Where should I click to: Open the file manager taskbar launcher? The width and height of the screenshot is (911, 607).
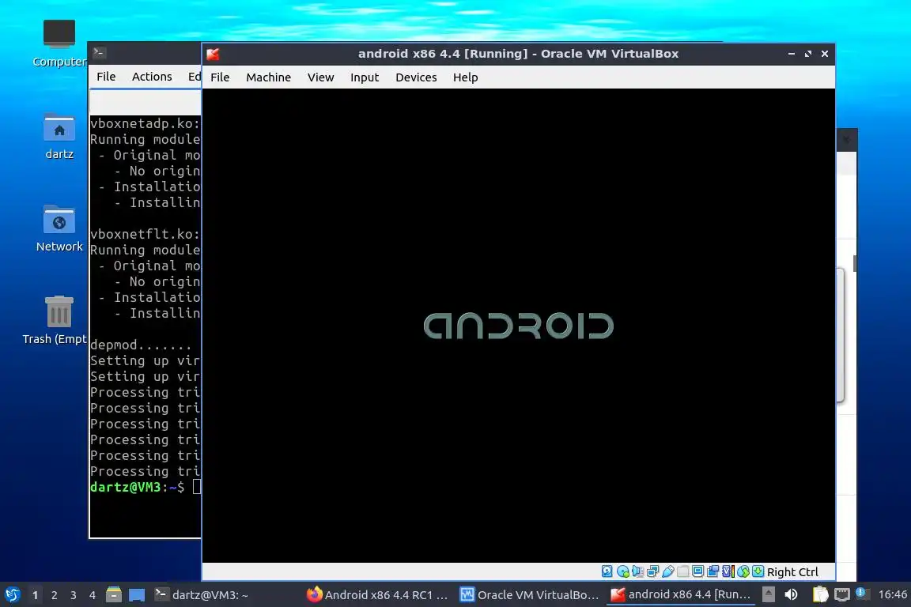(114, 595)
